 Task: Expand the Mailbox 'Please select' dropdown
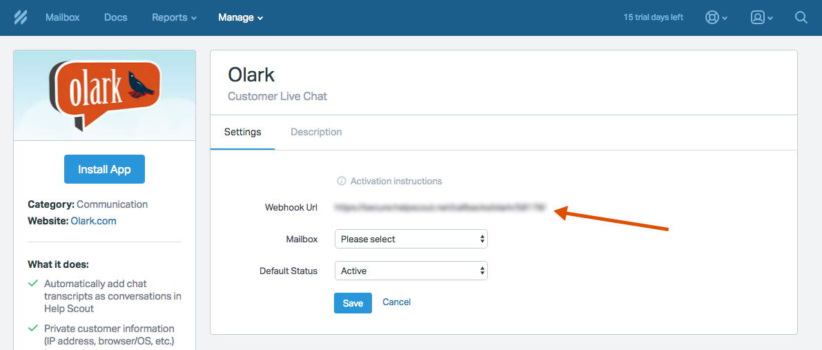click(411, 239)
